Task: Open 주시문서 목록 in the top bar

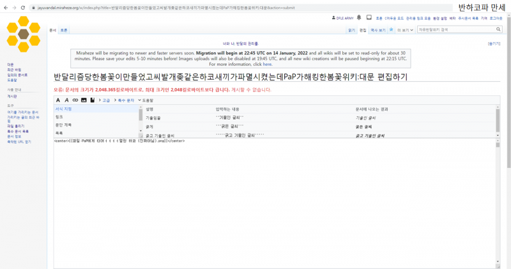Action: click(x=468, y=19)
